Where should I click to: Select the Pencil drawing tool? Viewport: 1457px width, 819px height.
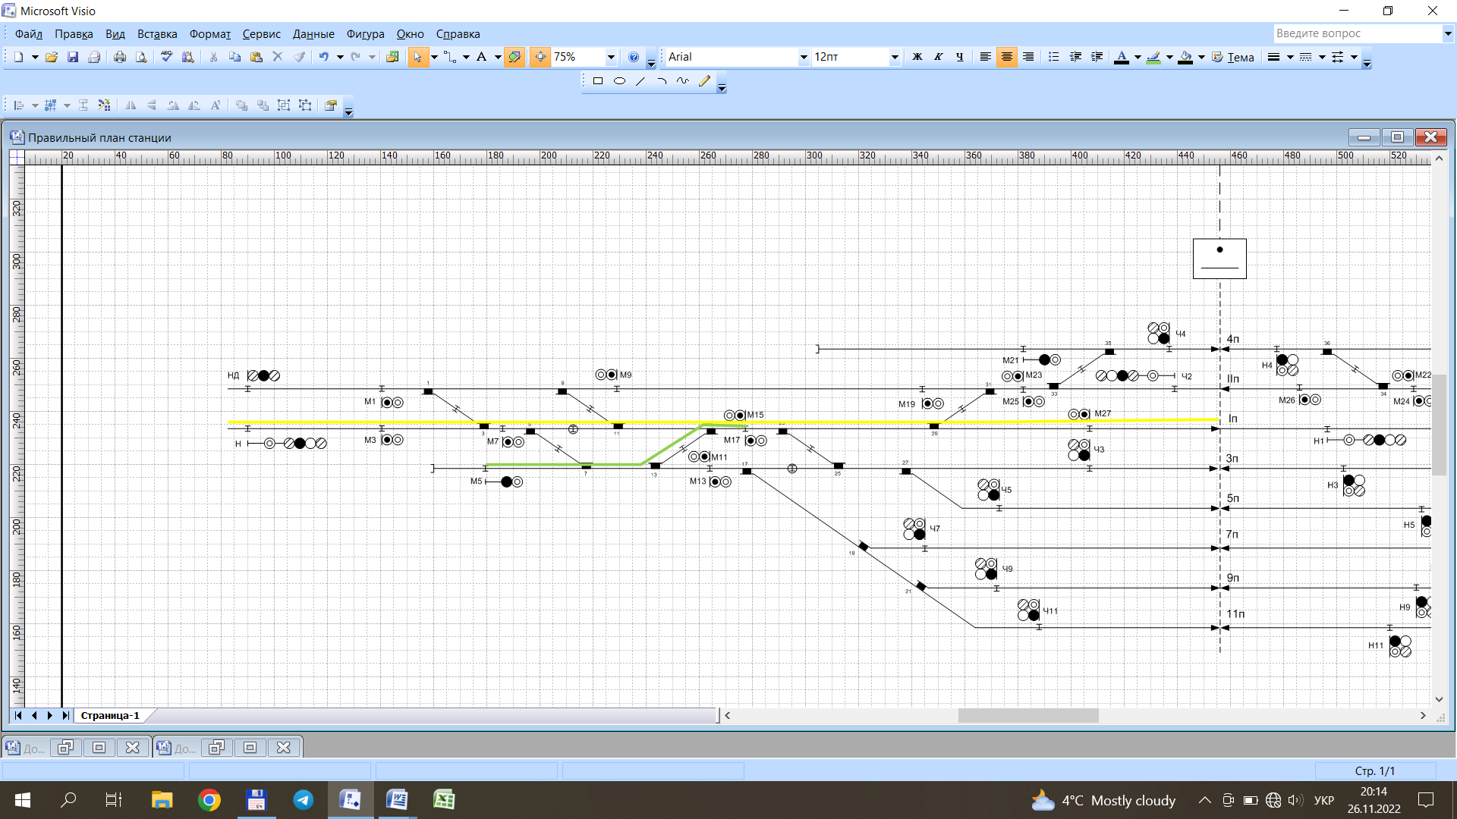click(x=704, y=81)
